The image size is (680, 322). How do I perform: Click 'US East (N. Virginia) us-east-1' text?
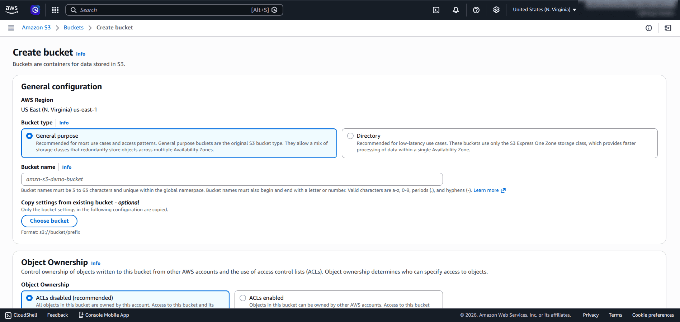coord(59,110)
